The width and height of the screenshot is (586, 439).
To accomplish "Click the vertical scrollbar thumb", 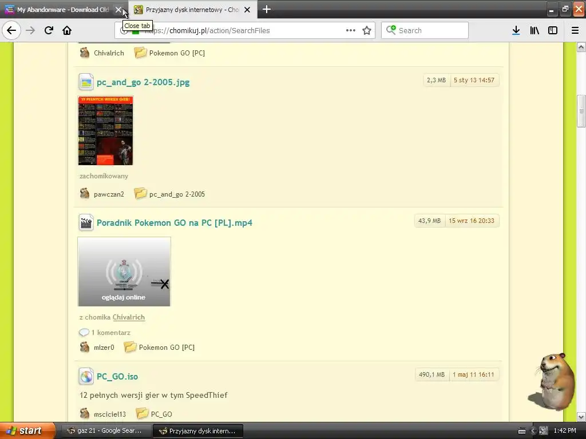I will point(581,111).
